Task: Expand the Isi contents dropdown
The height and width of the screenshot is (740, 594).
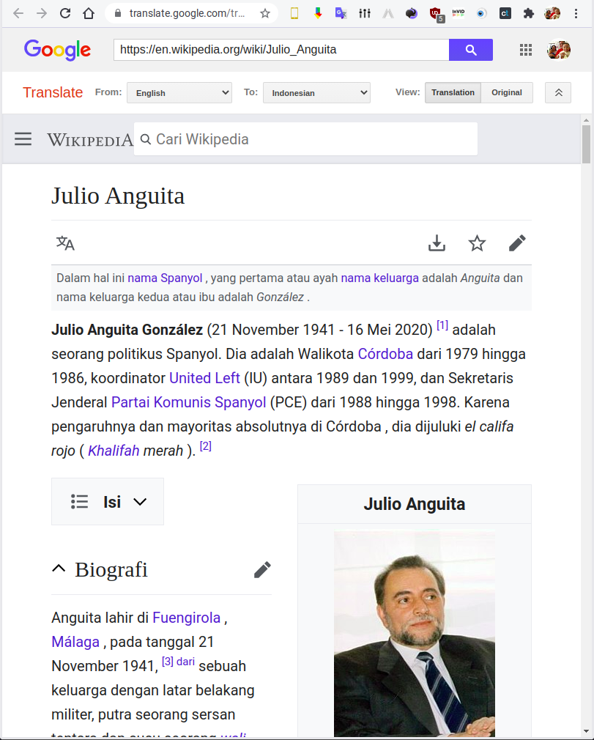Action: (x=108, y=502)
